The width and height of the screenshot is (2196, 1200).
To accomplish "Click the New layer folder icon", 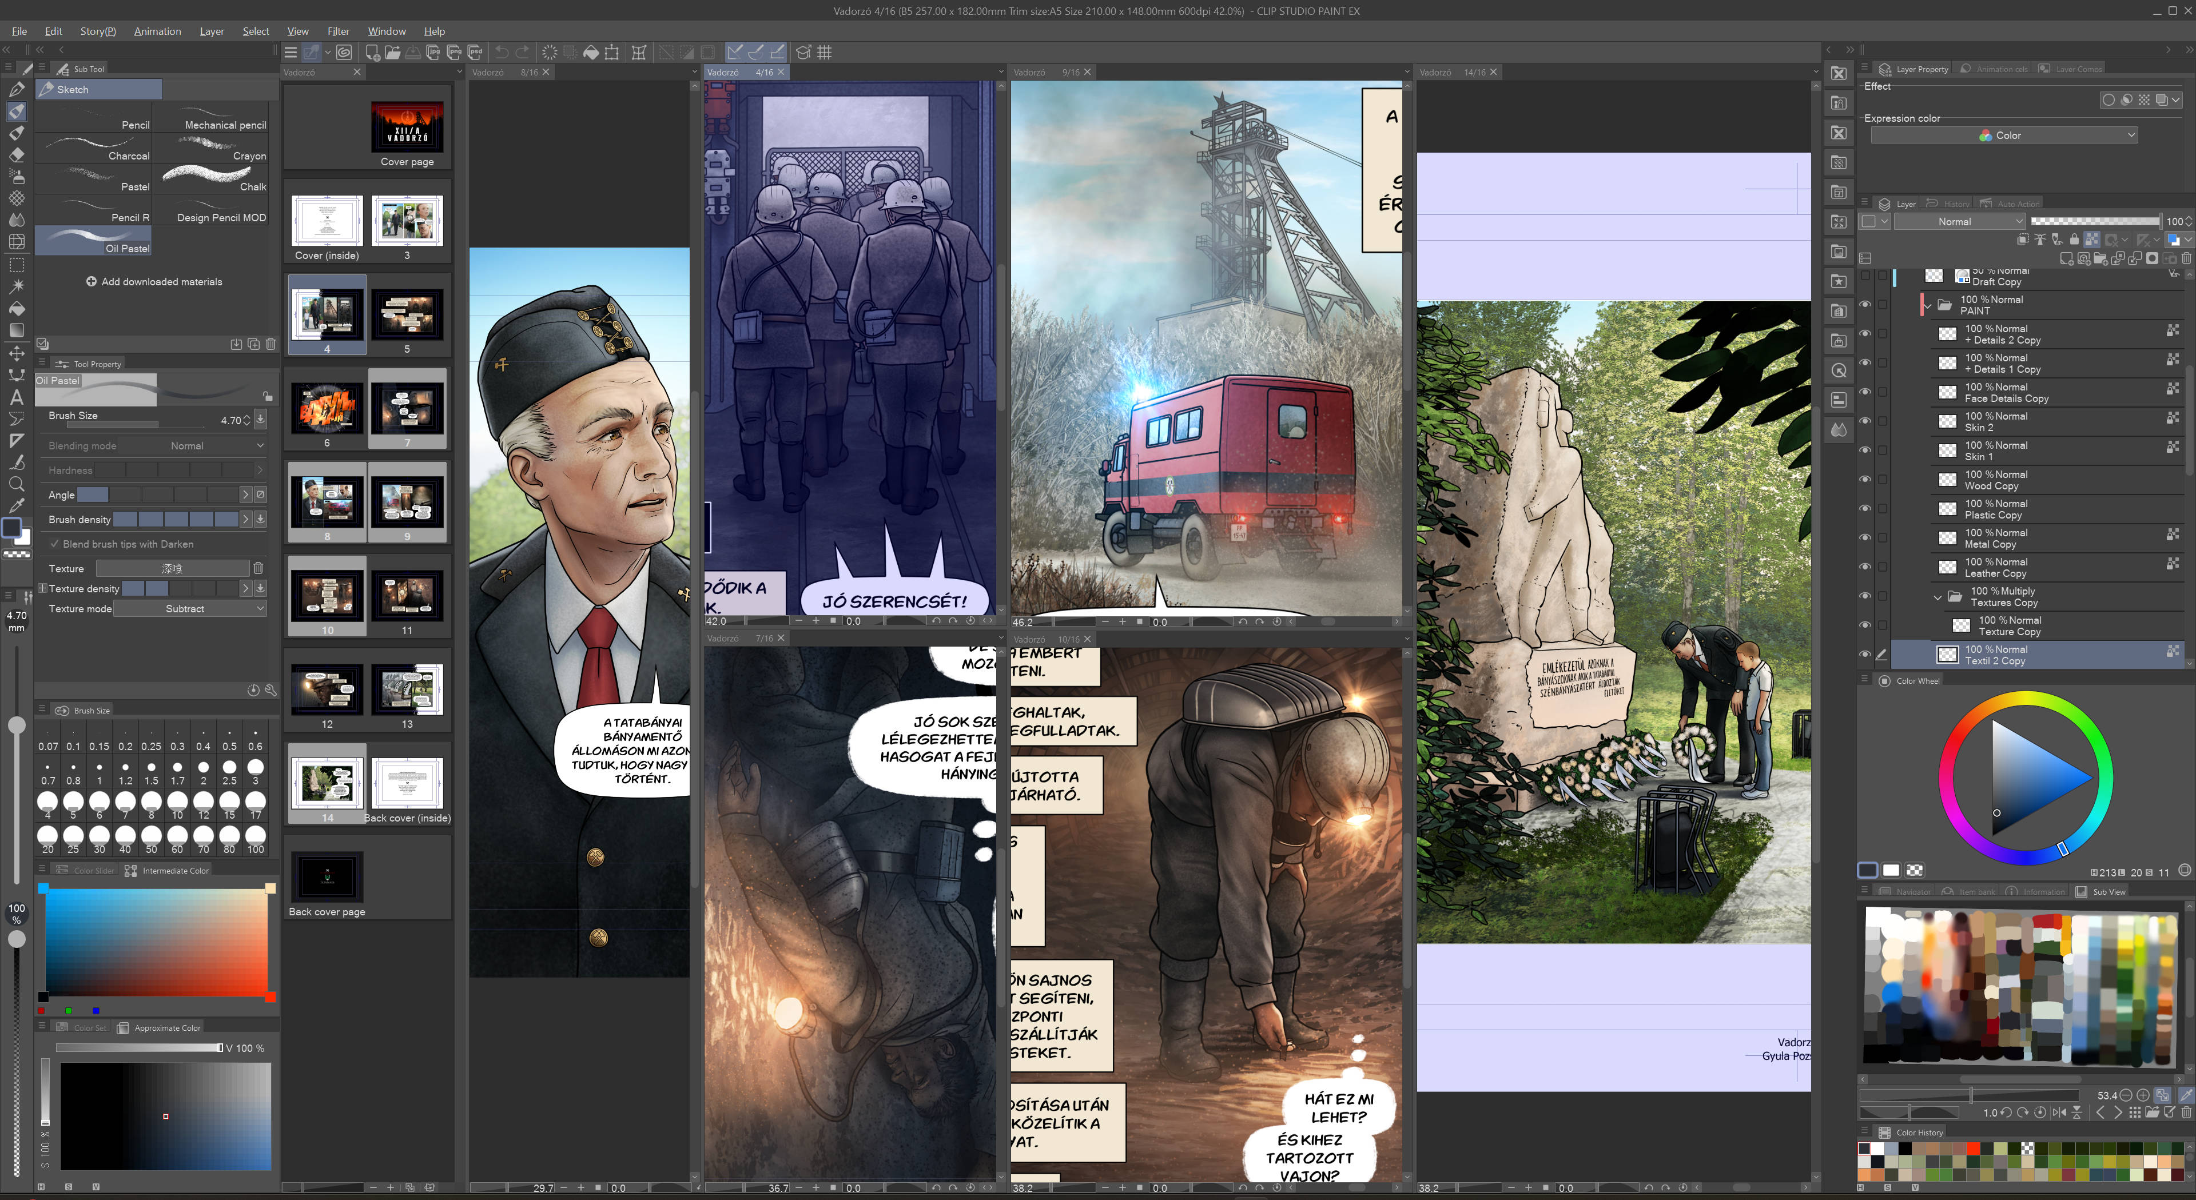I will (x=2100, y=258).
